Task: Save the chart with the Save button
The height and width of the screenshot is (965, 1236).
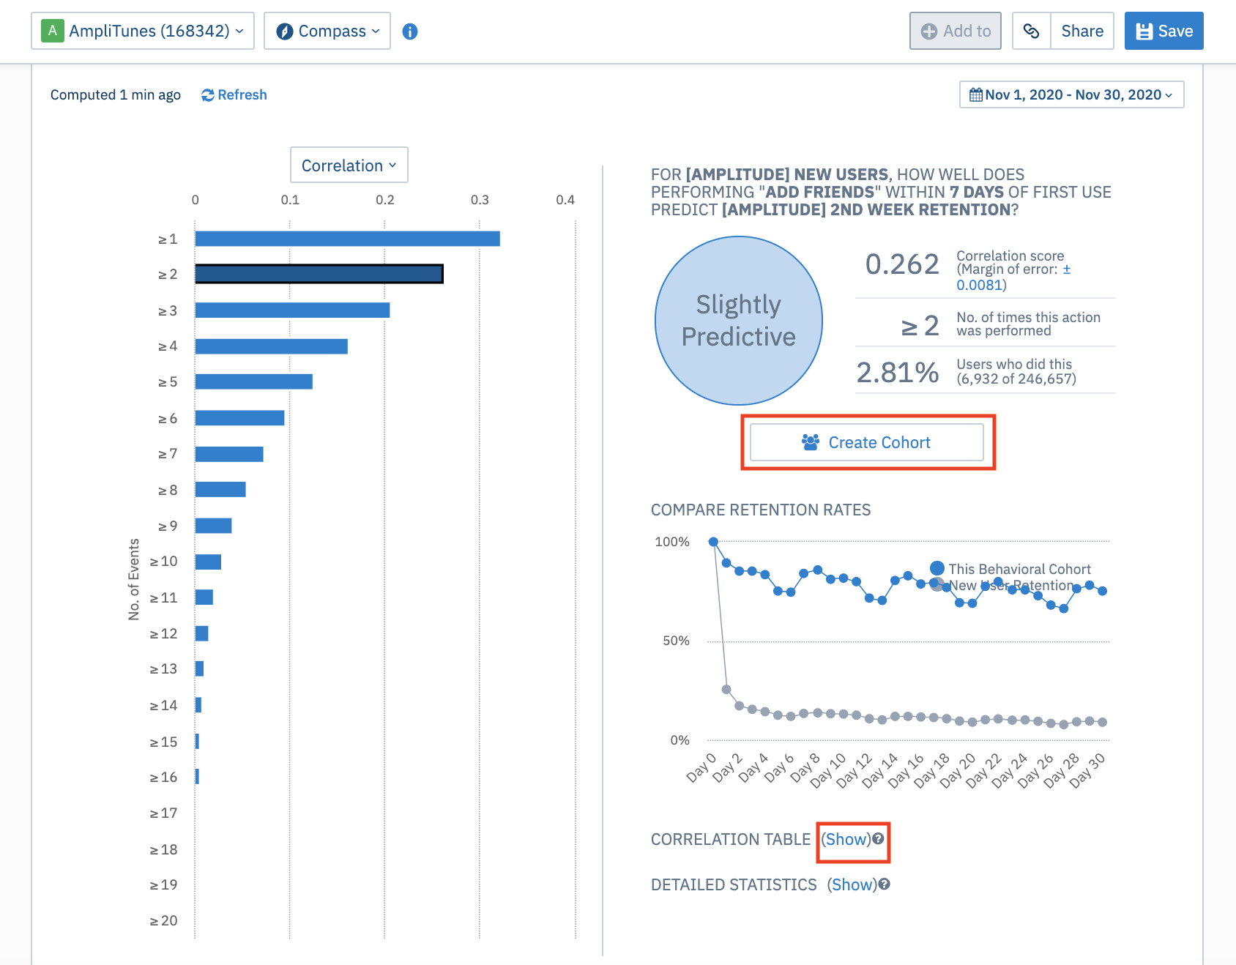Action: [1164, 31]
